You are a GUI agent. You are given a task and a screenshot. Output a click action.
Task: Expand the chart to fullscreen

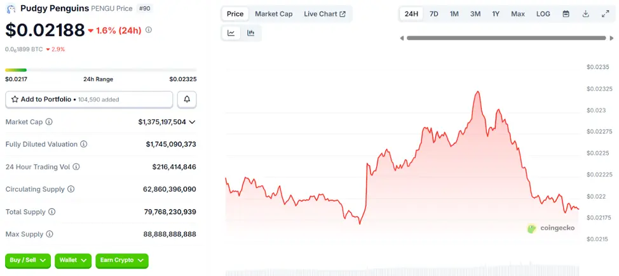click(605, 14)
